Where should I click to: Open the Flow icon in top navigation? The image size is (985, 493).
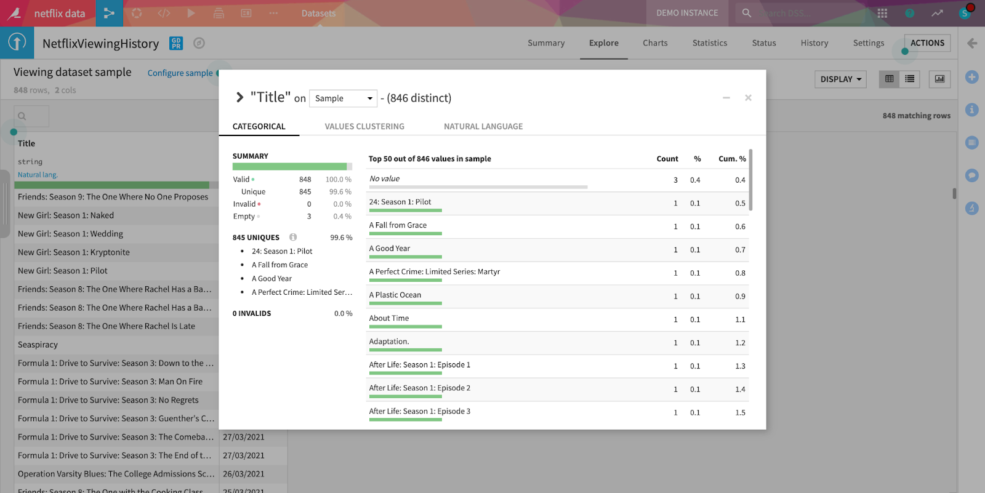coord(109,13)
